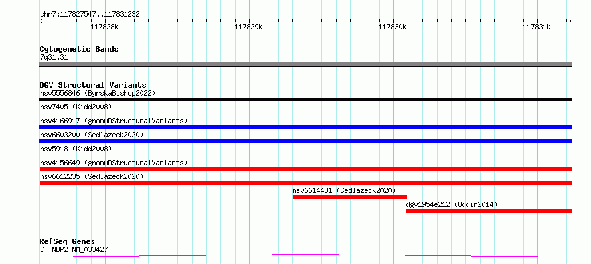Select the DGV Structural Variants track title
Screen dimensions: 591x264
point(93,85)
